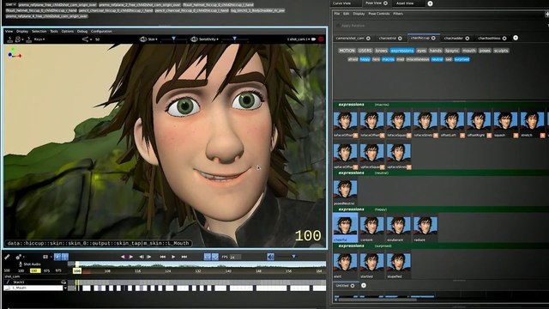Adjust the Sensitivity slider handle
This screenshot has width=549, height=309.
click(234, 39)
